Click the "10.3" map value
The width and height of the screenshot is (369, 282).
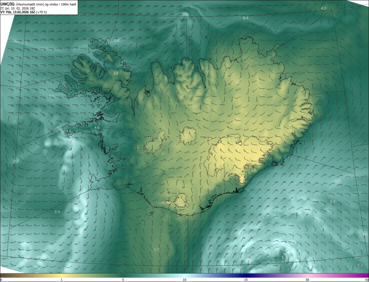[287, 246]
